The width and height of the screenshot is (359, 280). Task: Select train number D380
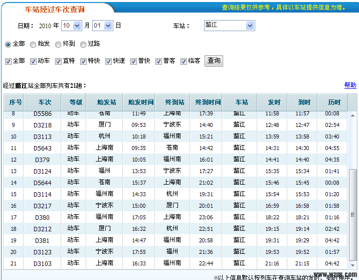pyautogui.click(x=42, y=217)
